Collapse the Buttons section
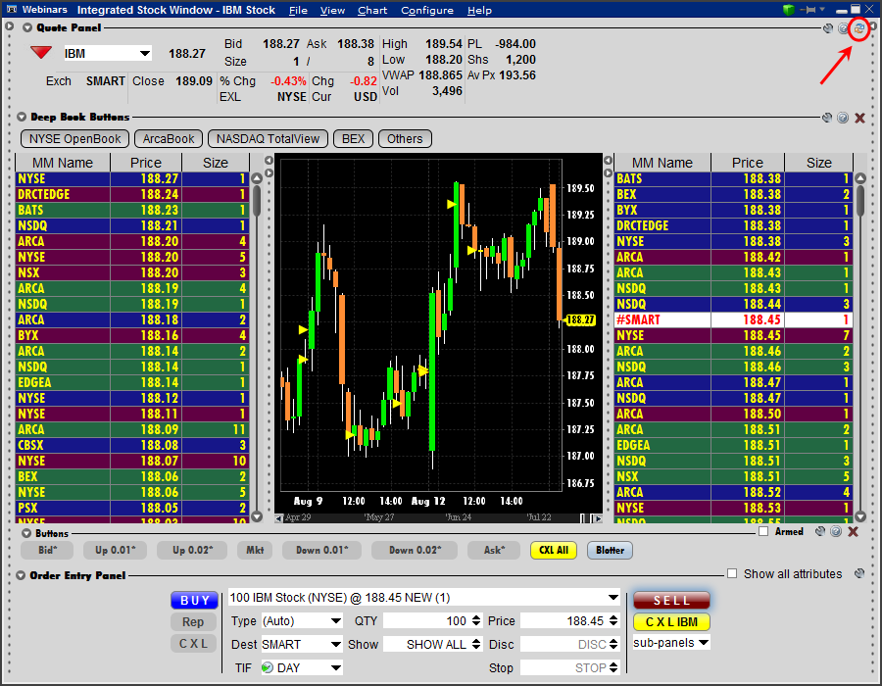Screen dimensions: 882x686 click(x=25, y=533)
